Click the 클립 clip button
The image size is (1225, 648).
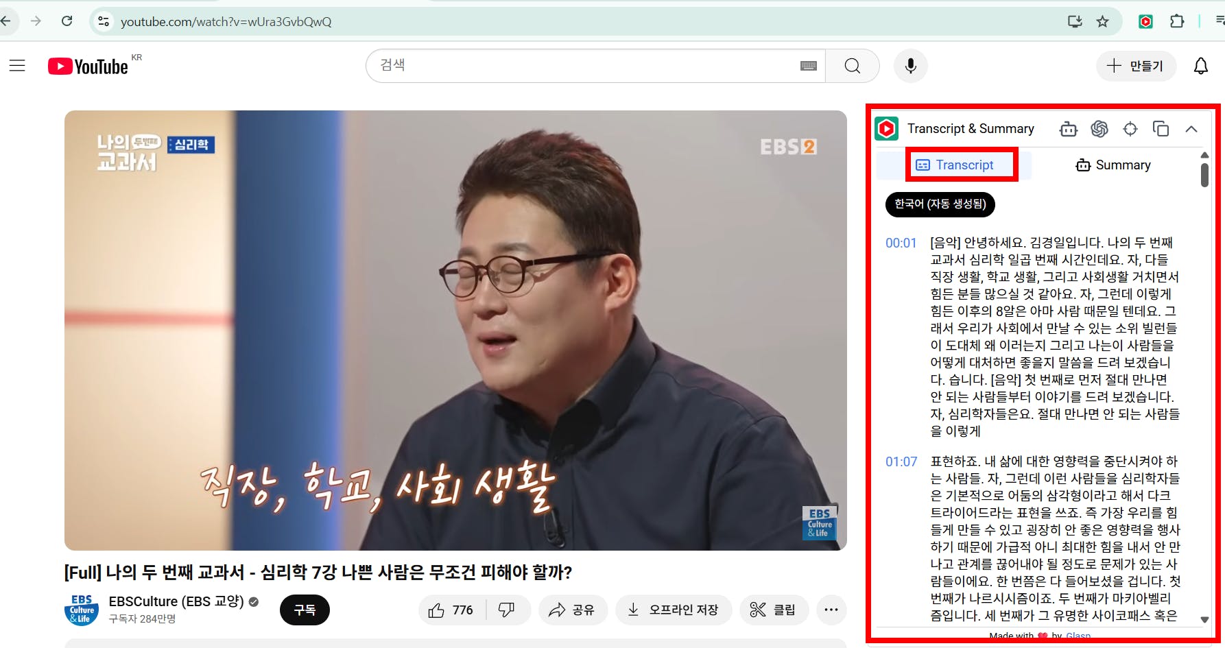coord(774,610)
